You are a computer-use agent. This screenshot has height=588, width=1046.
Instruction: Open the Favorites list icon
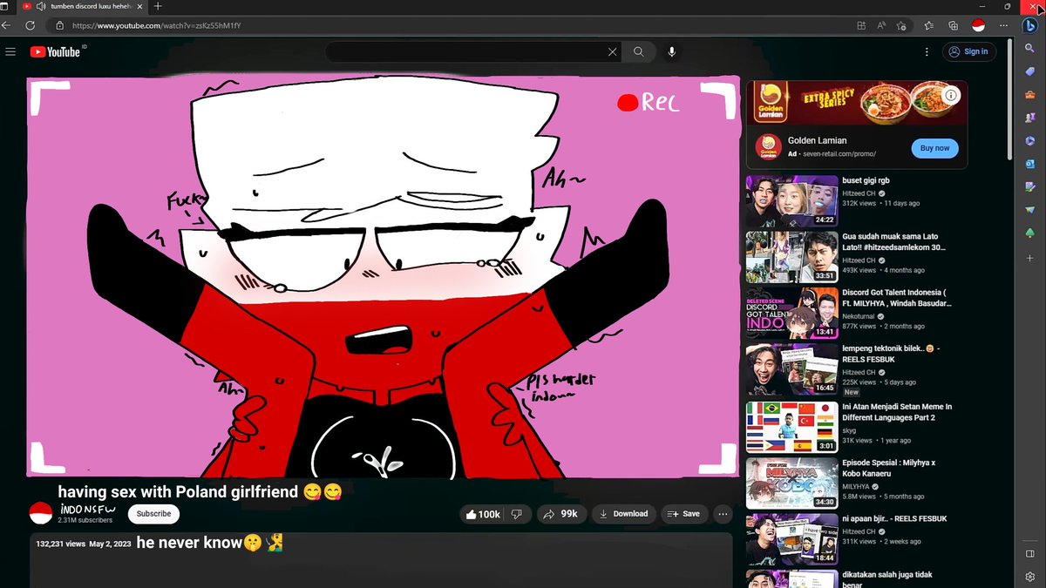[929, 25]
